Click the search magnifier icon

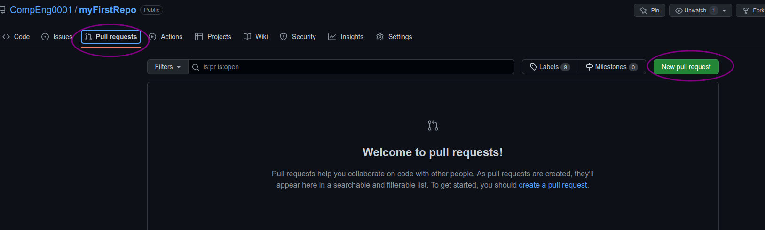pos(196,67)
